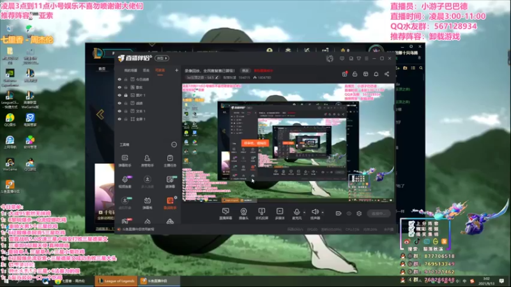Screen dimensions: 511x287
Task: Open 首页 tab in League client
Action: pos(102,69)
